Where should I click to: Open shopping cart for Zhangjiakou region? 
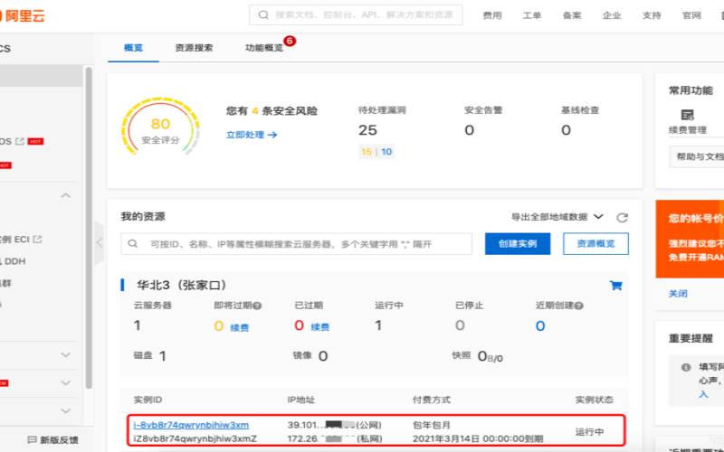coord(615,286)
